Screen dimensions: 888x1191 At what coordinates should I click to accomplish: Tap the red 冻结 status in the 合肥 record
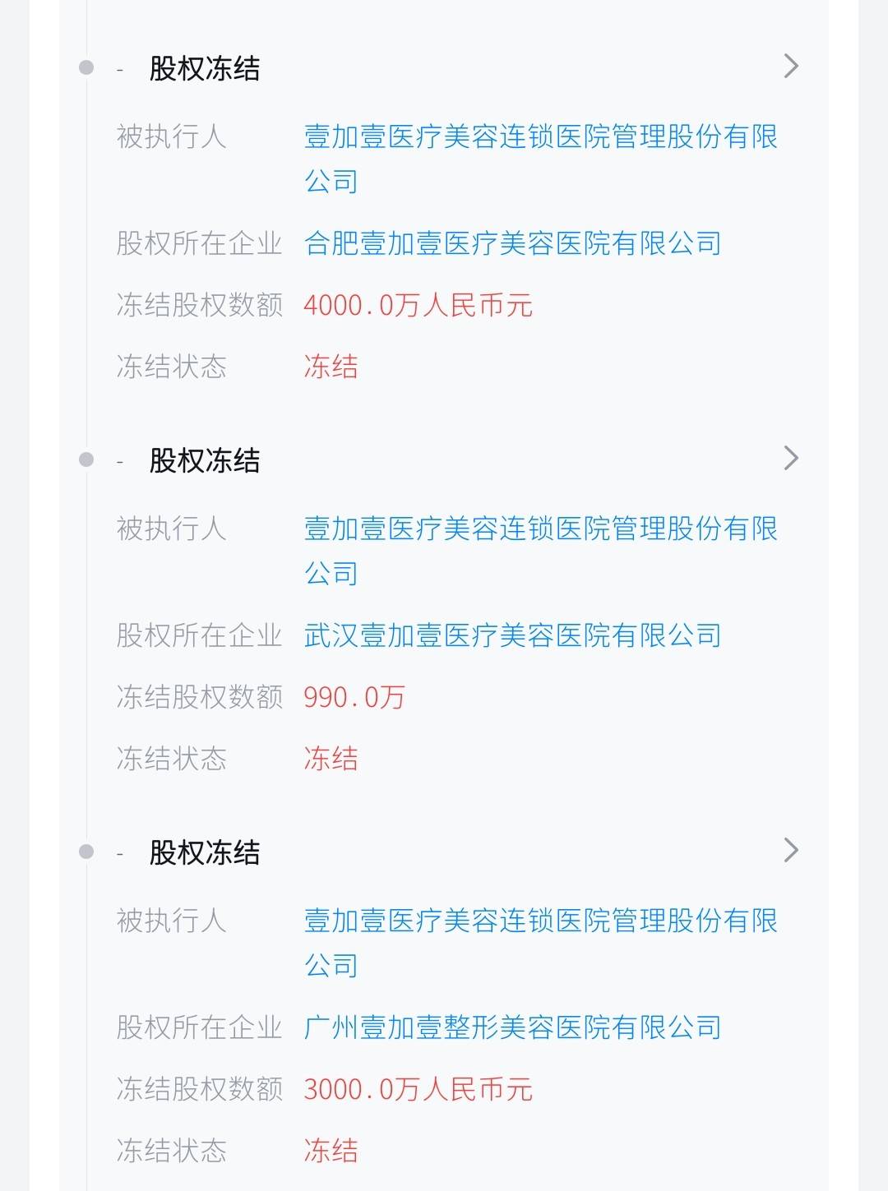click(331, 367)
